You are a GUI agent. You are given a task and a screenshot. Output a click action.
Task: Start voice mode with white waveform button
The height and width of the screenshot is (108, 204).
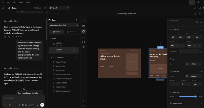[42, 105]
